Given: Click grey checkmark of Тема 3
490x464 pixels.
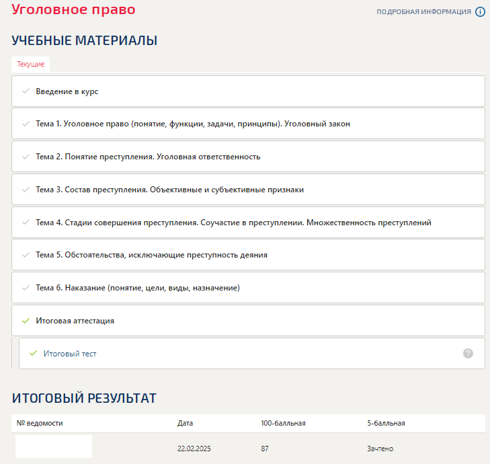Looking at the screenshot, I should (x=26, y=190).
